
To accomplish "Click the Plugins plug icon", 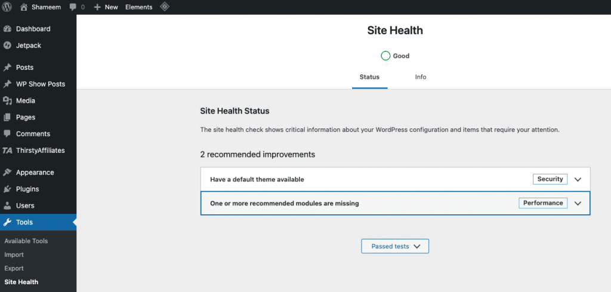I will 7,189.
